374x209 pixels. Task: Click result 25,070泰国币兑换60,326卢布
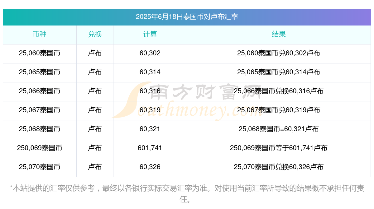(x=279, y=167)
